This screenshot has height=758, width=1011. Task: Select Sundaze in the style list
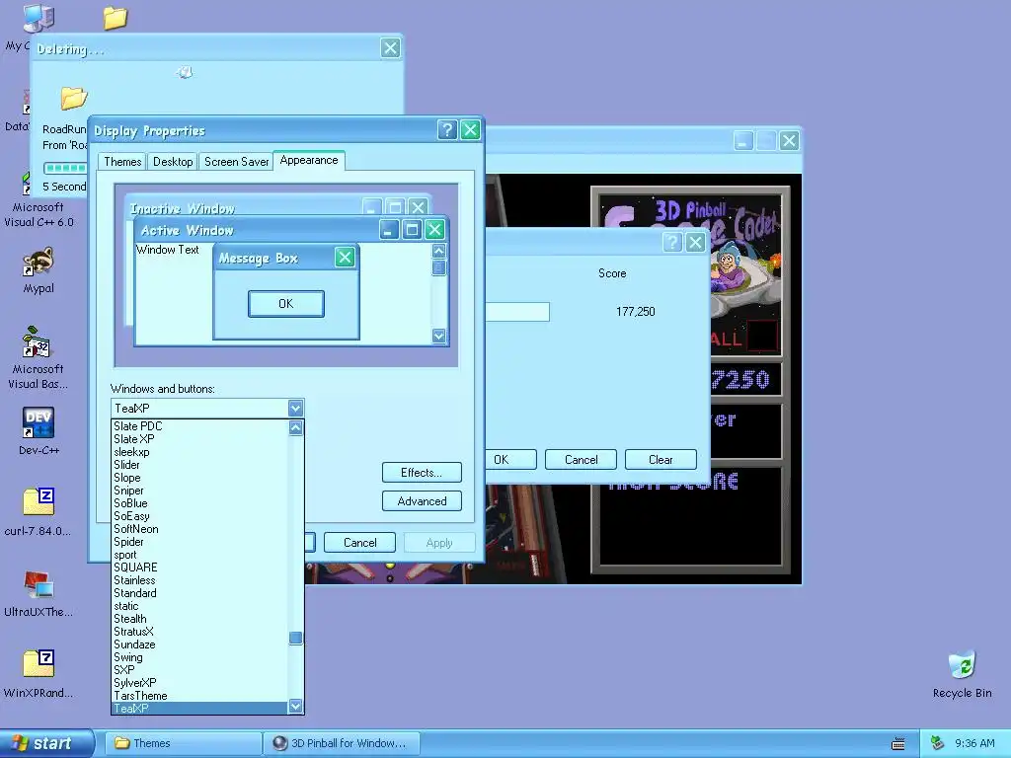(199, 644)
